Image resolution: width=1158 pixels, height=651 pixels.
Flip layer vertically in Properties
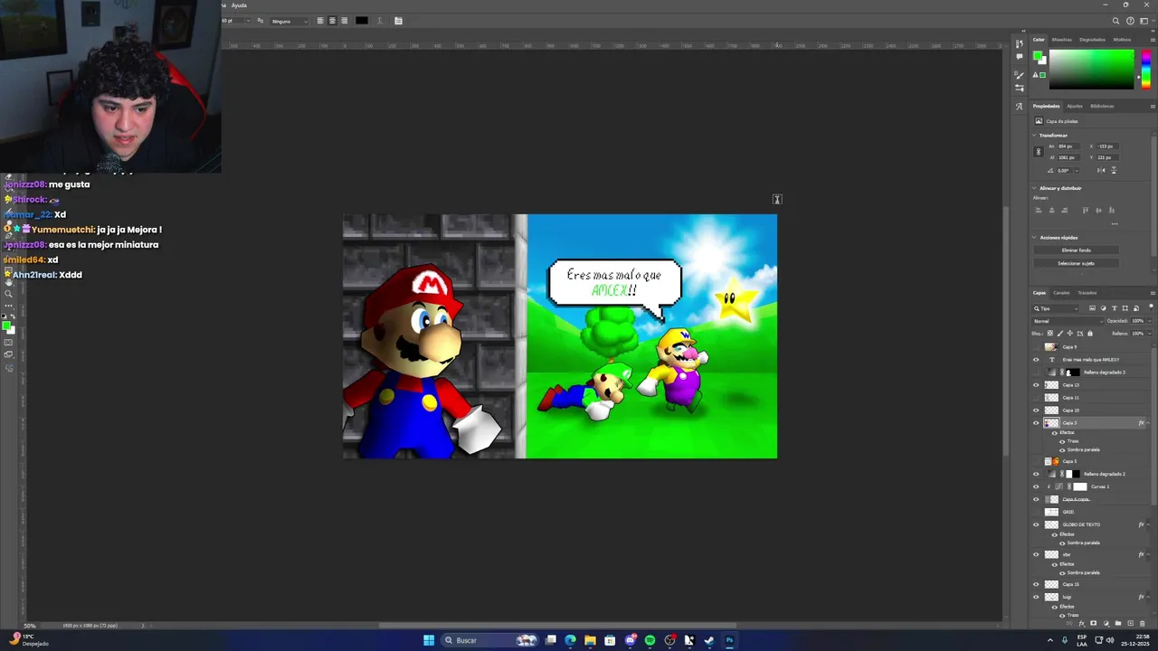(x=1114, y=170)
